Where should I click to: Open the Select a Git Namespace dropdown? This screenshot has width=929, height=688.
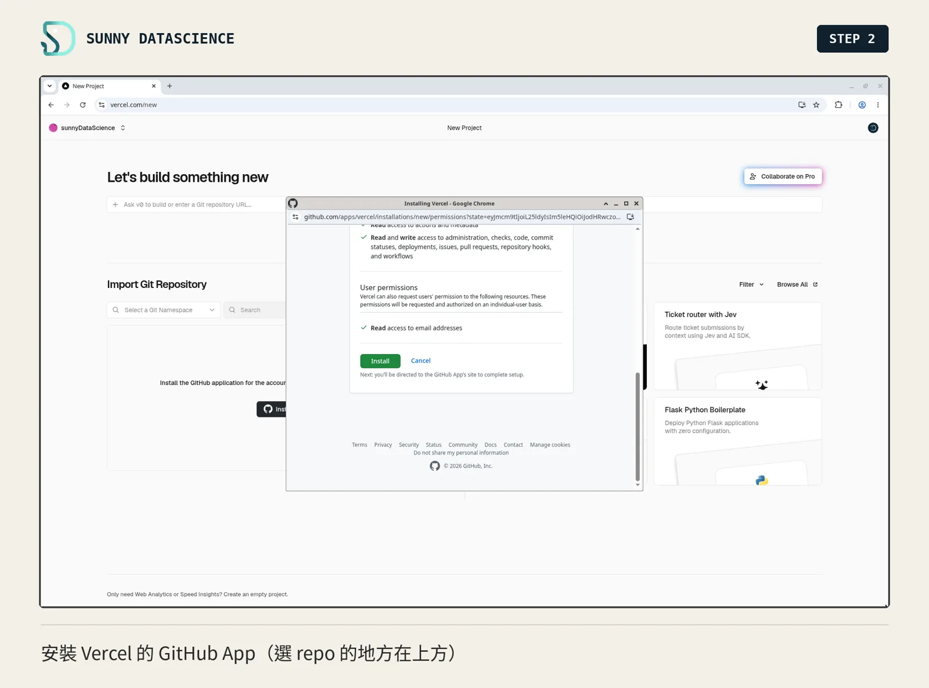[164, 310]
